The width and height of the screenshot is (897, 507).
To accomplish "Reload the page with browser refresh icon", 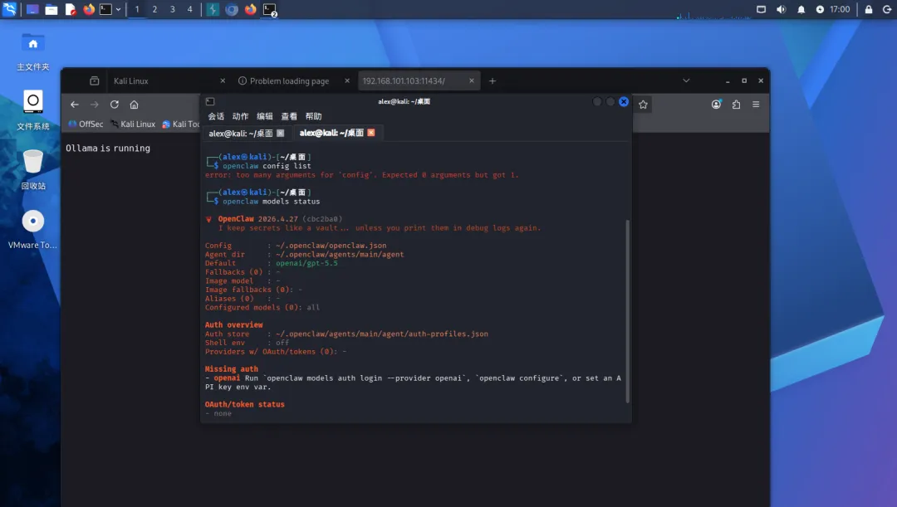I will click(115, 105).
